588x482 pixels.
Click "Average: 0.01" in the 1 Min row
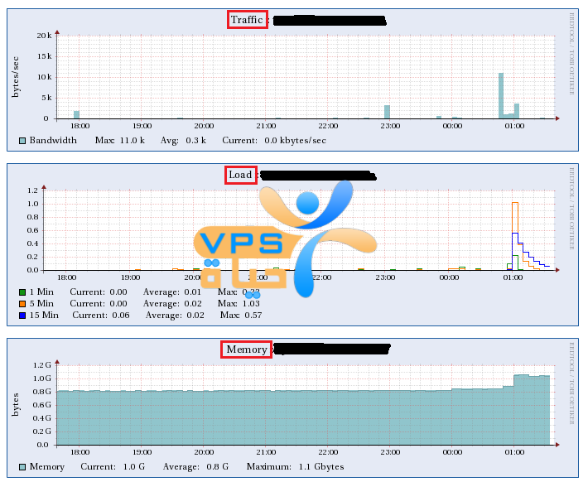tap(172, 292)
